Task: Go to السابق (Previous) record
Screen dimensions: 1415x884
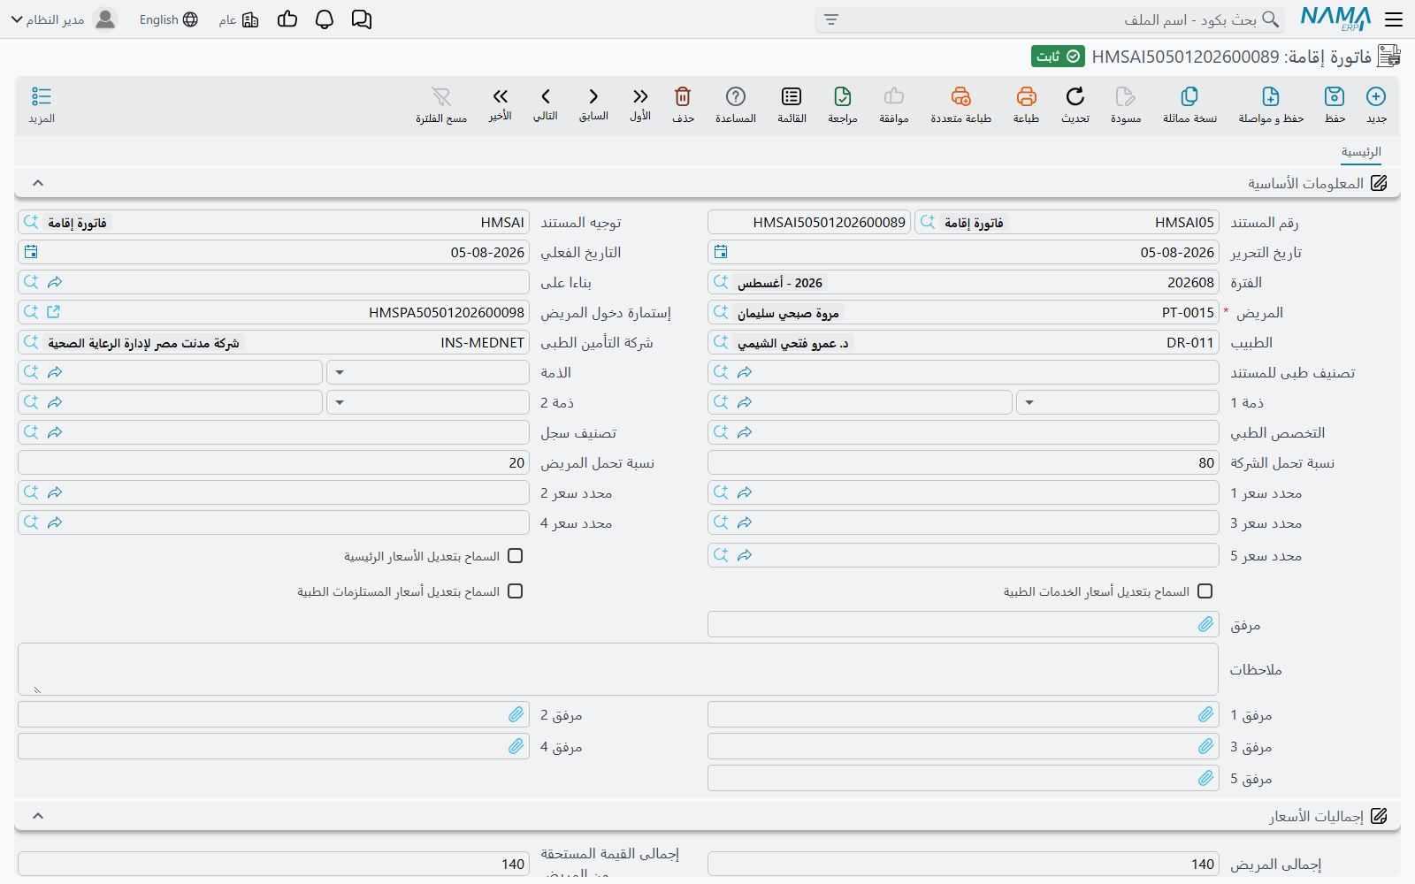Action: [593, 96]
